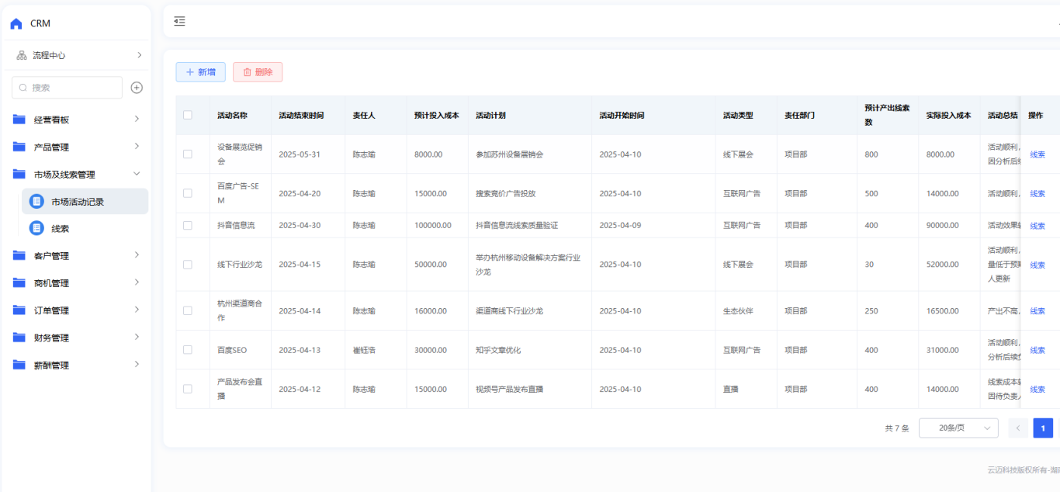Click the 财务管理 folder icon
Viewport: 1060px width, 492px height.
click(x=19, y=338)
